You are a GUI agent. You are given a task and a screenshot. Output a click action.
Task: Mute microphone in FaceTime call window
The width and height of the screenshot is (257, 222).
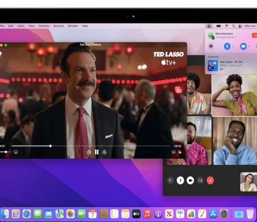coord(180,180)
